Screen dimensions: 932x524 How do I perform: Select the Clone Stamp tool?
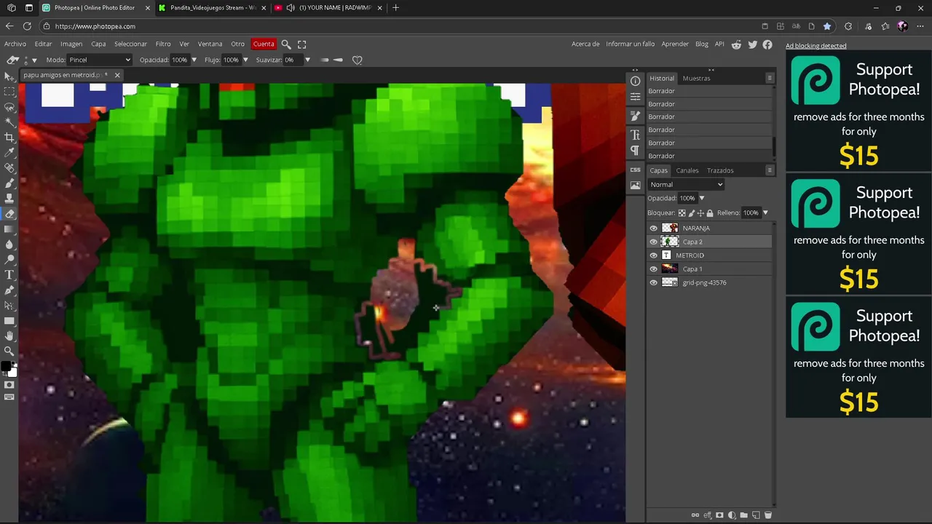(9, 199)
